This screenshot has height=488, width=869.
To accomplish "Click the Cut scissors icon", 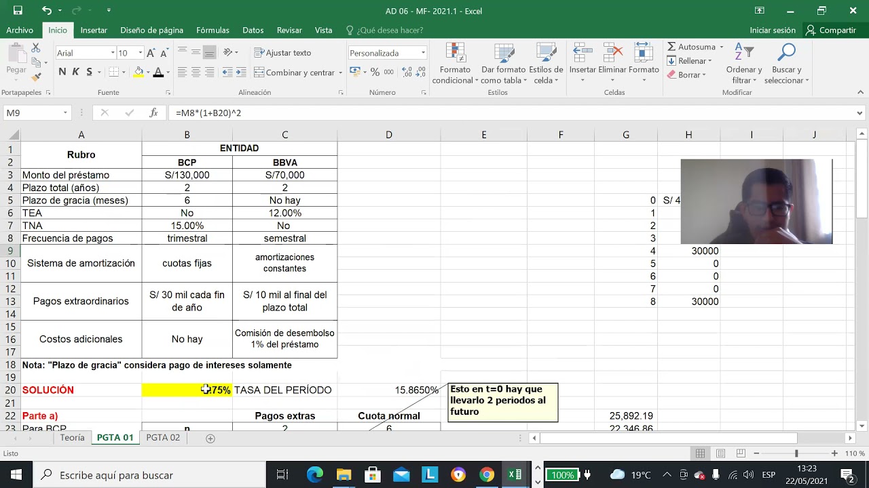I will (x=36, y=47).
